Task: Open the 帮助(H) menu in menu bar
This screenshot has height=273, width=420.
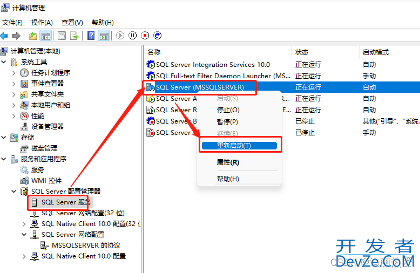Action: tap(103, 23)
